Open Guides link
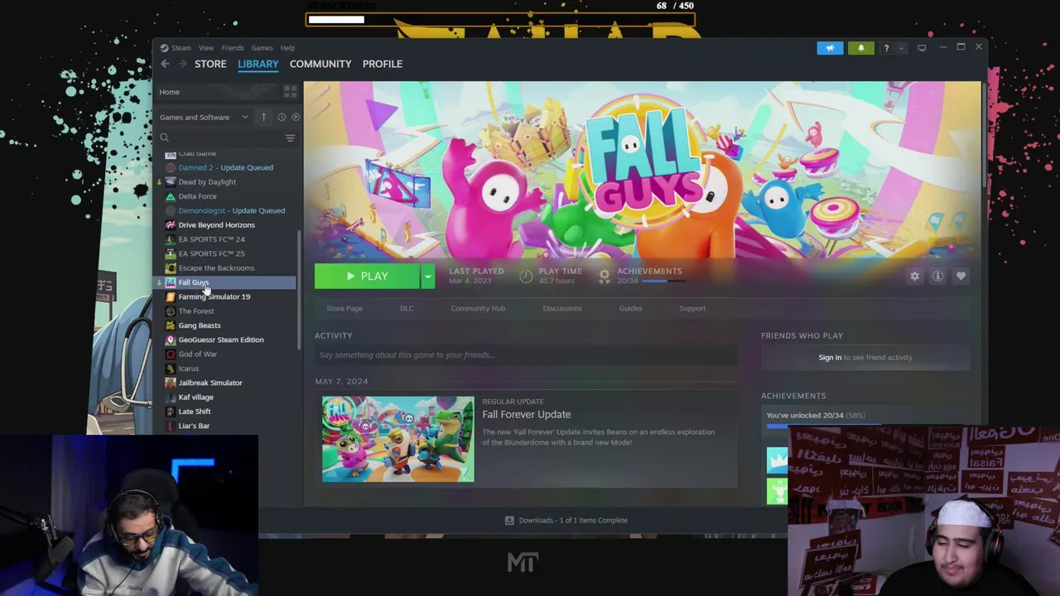This screenshot has width=1060, height=596. 630,308
